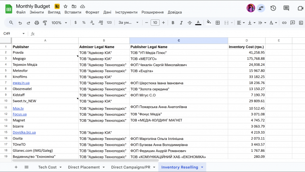Image resolution: width=305 pixels, height=172 pixels.
Task: Open the all sheets list
Action: [27, 167]
